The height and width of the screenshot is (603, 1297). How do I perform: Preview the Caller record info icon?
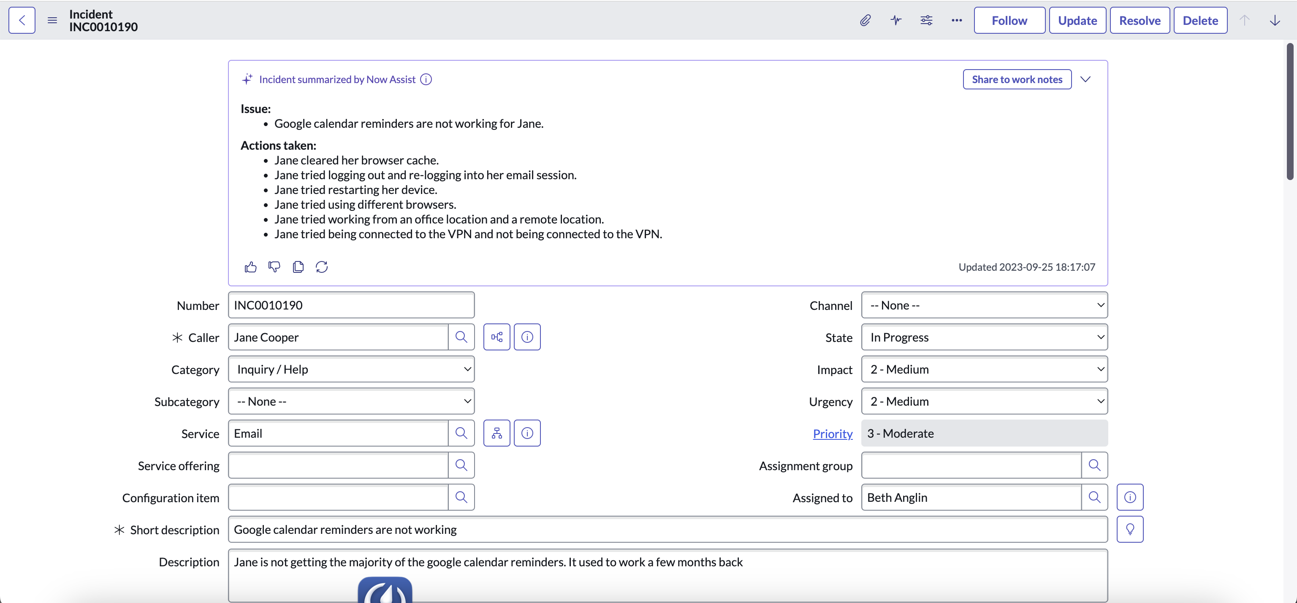coord(527,337)
